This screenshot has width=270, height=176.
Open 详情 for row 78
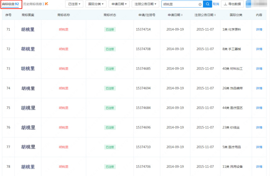(259, 167)
